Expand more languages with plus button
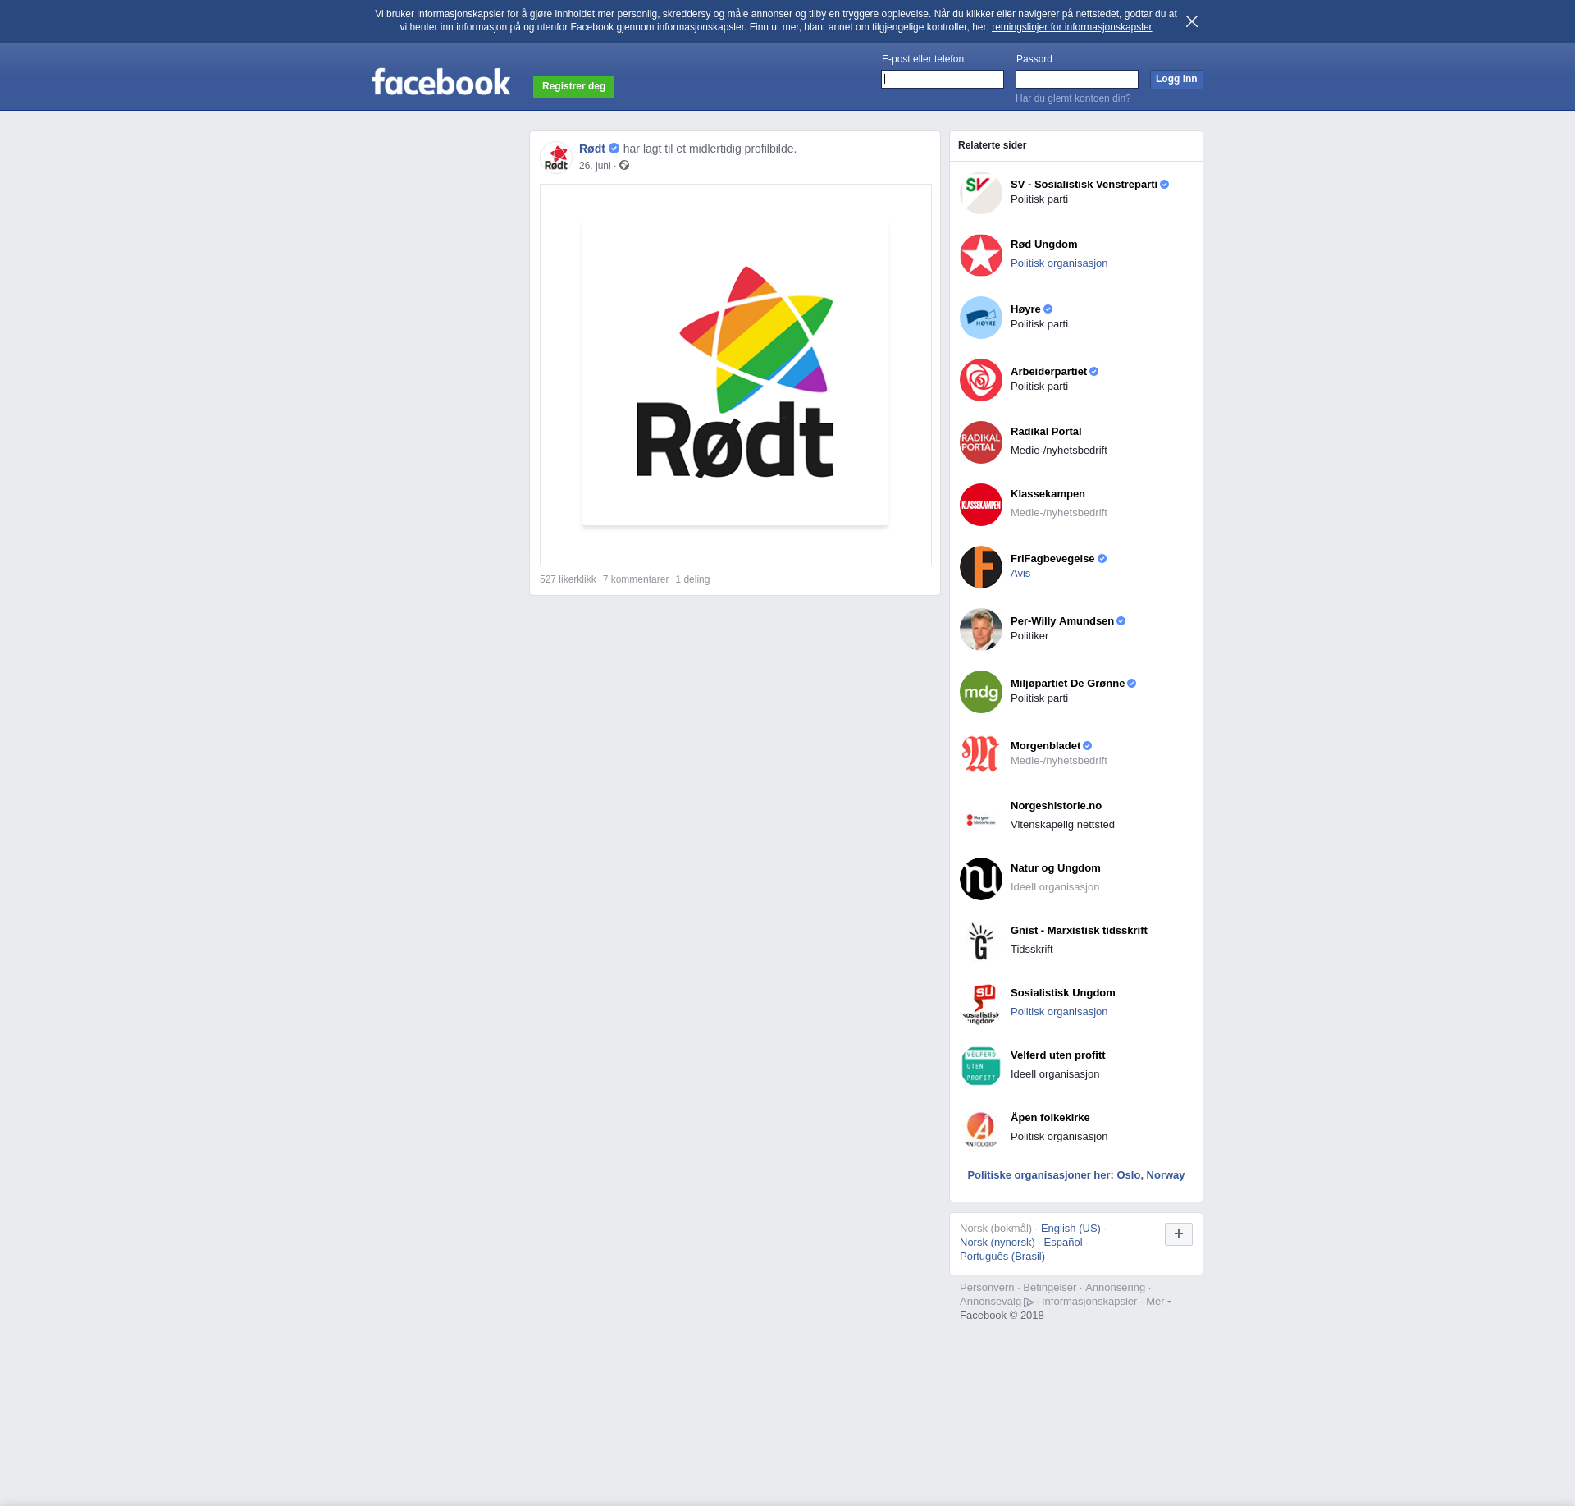This screenshot has height=1506, width=1575. pyautogui.click(x=1179, y=1234)
